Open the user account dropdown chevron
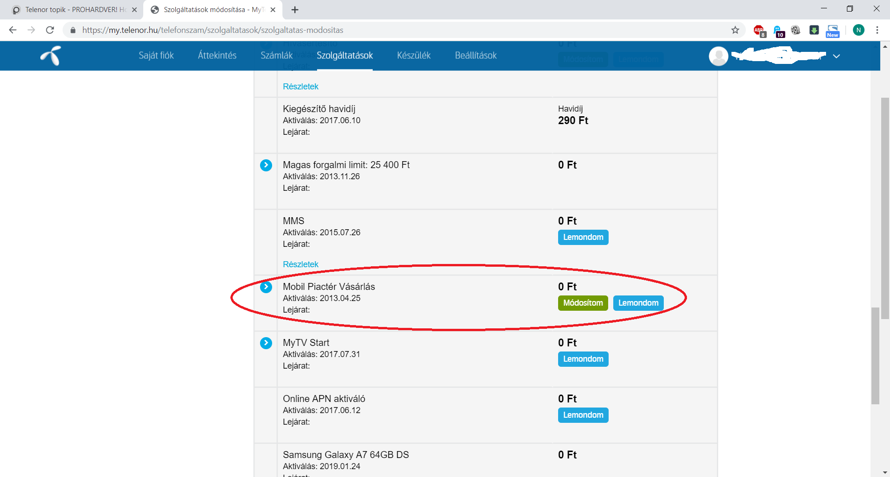Viewport: 890px width, 477px height. click(836, 56)
